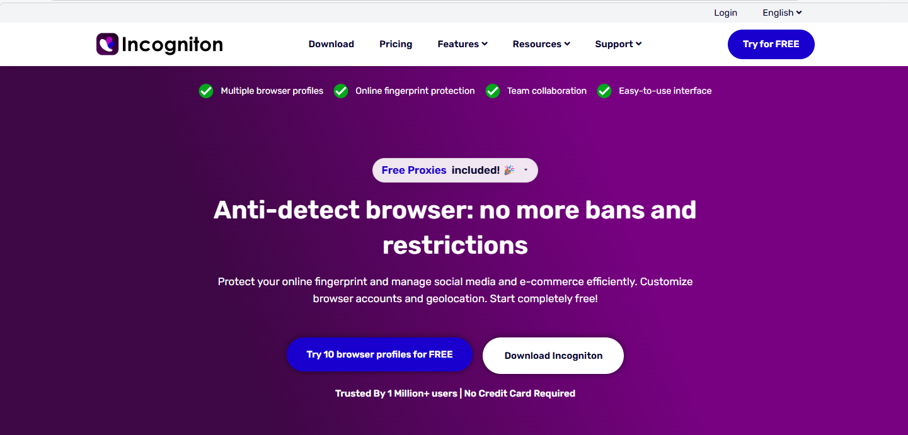The image size is (908, 435).
Task: Open the Pricing page
Action: [396, 44]
